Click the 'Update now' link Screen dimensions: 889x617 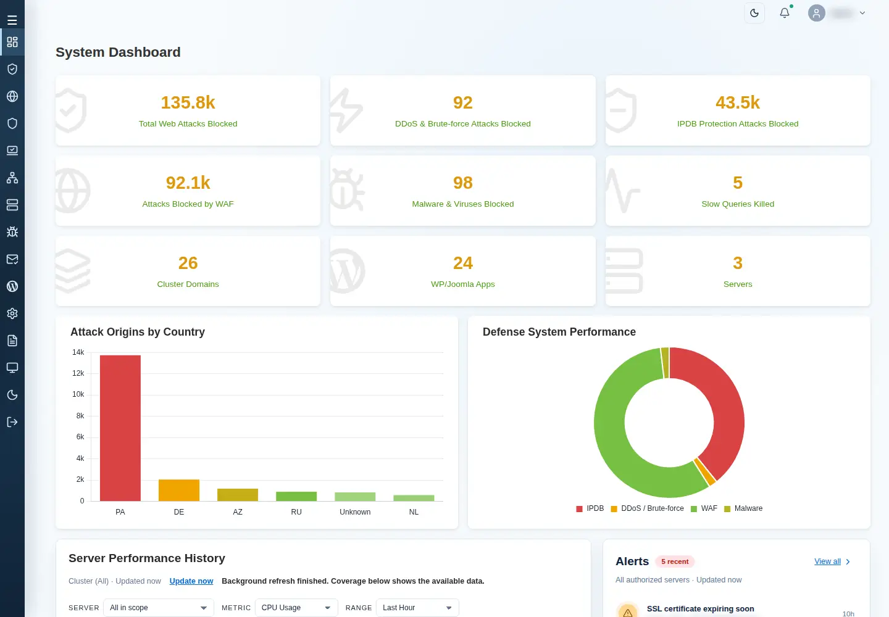coord(191,581)
